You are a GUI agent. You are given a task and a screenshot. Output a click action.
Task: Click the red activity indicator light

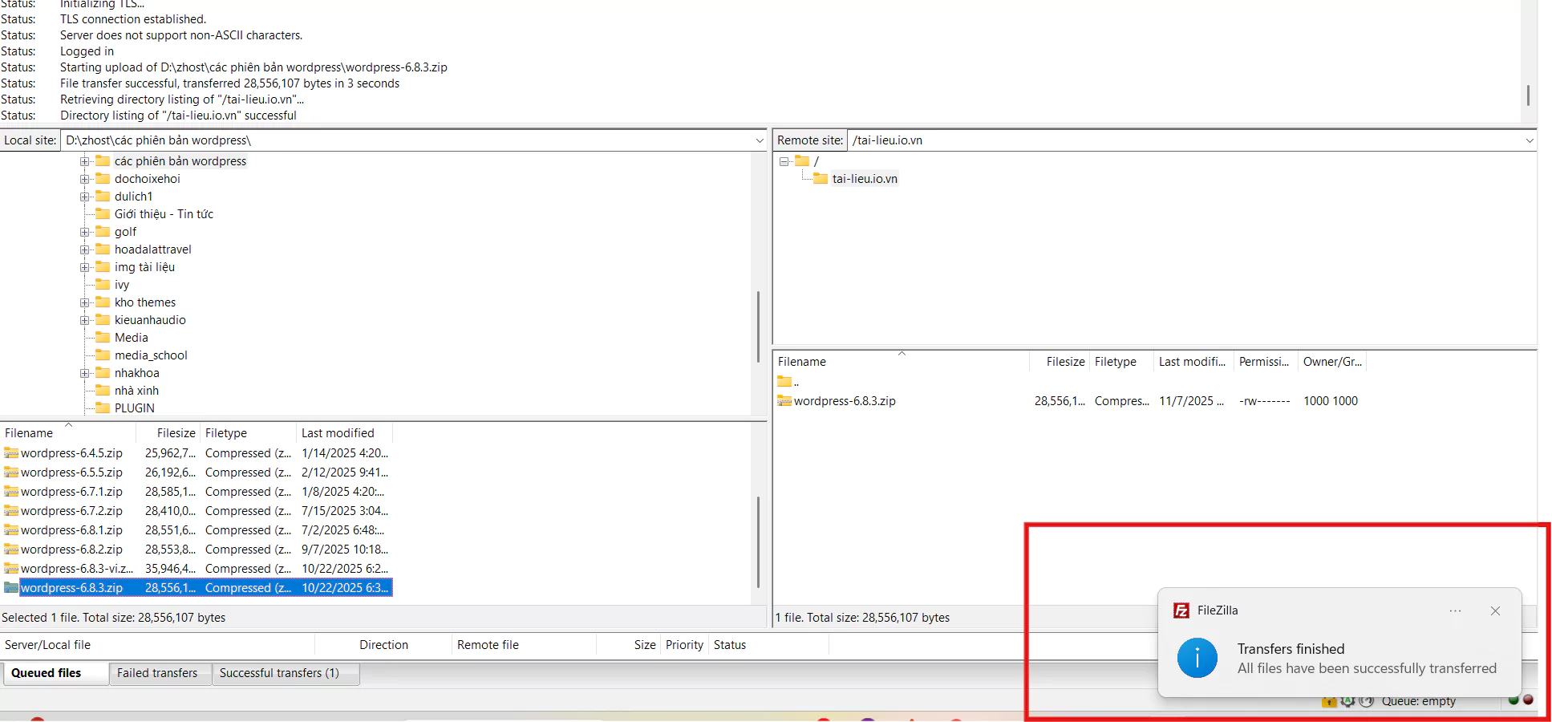click(x=1528, y=700)
